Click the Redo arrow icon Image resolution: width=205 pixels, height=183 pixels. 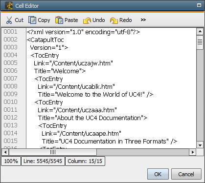[114, 20]
